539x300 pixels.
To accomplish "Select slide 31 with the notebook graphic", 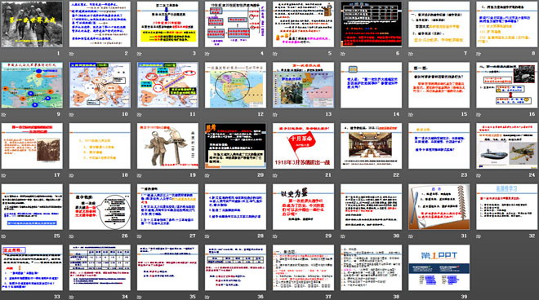I will click(439, 207).
